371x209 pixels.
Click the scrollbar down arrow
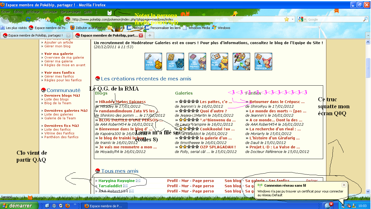[368, 192]
